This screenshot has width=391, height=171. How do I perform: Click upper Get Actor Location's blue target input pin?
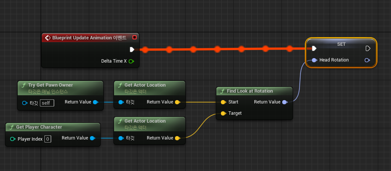coord(121,102)
